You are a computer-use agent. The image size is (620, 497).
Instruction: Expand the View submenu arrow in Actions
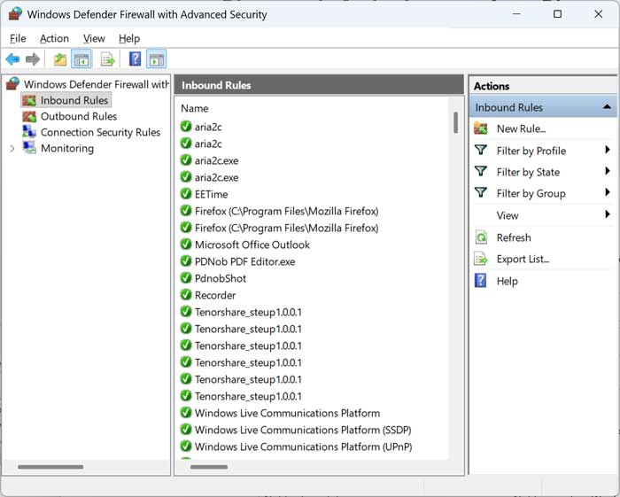608,214
